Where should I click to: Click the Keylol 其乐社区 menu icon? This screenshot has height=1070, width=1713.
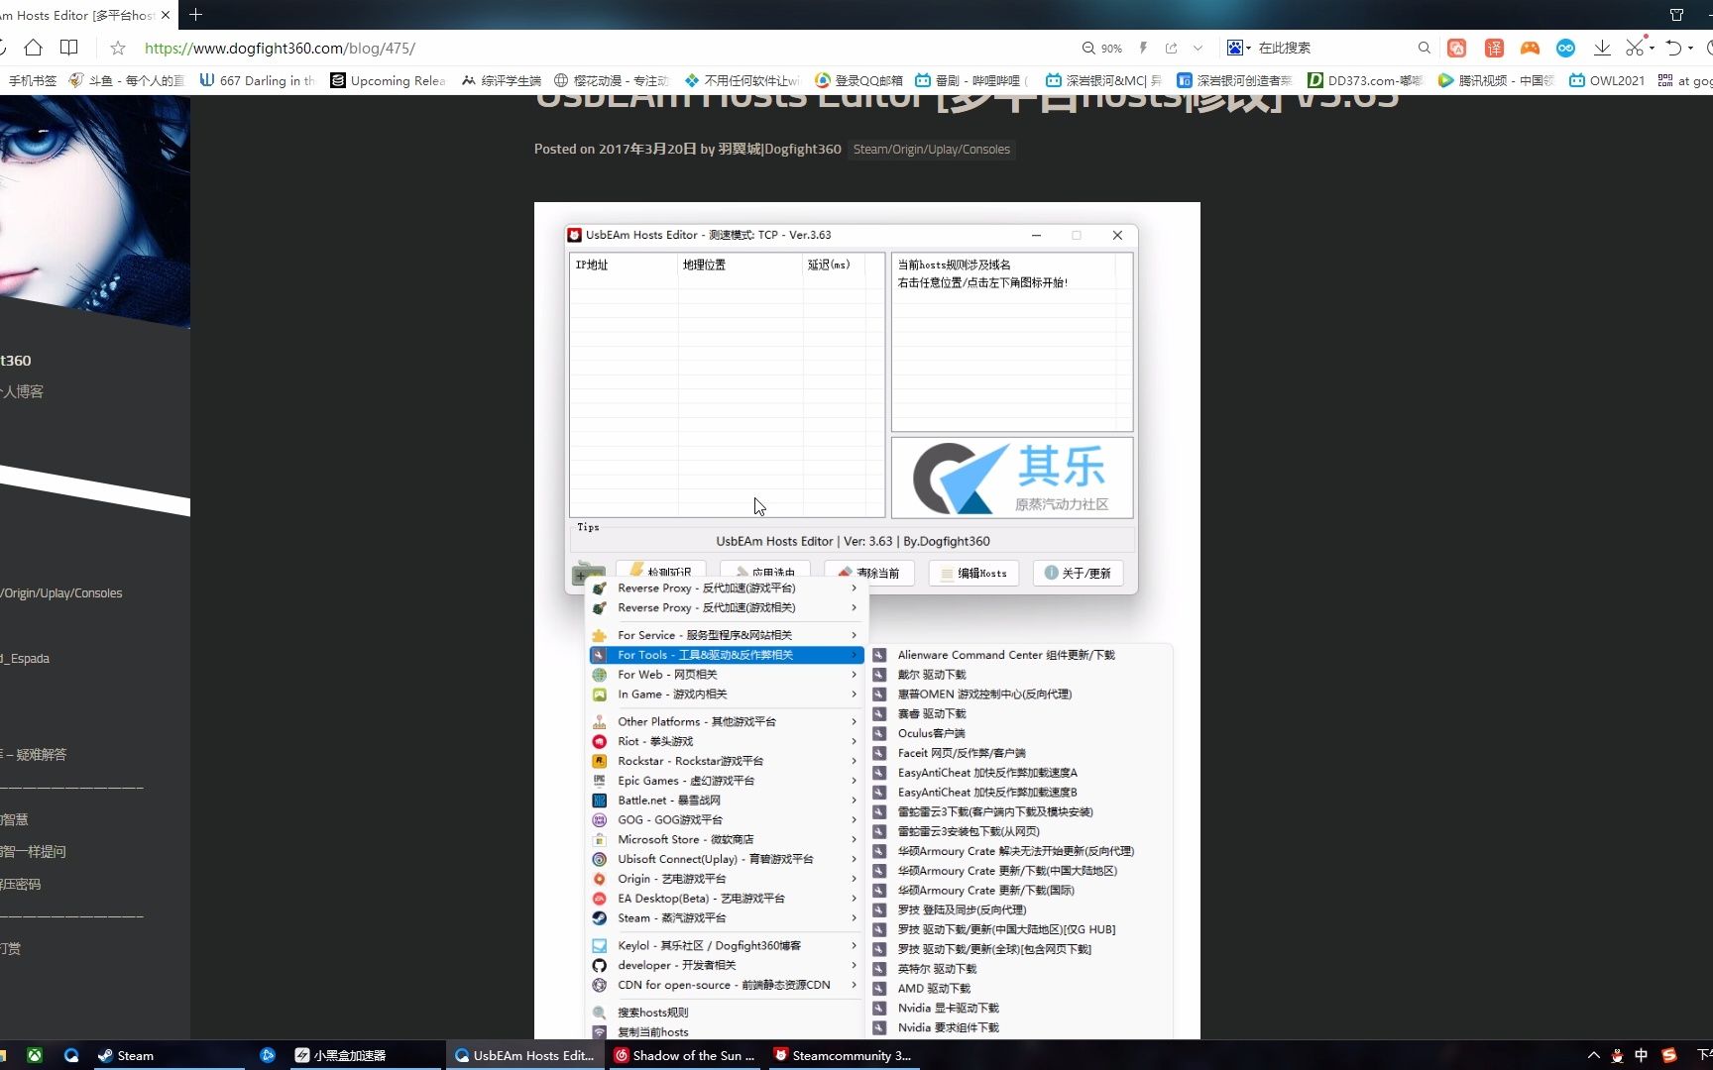point(599,946)
